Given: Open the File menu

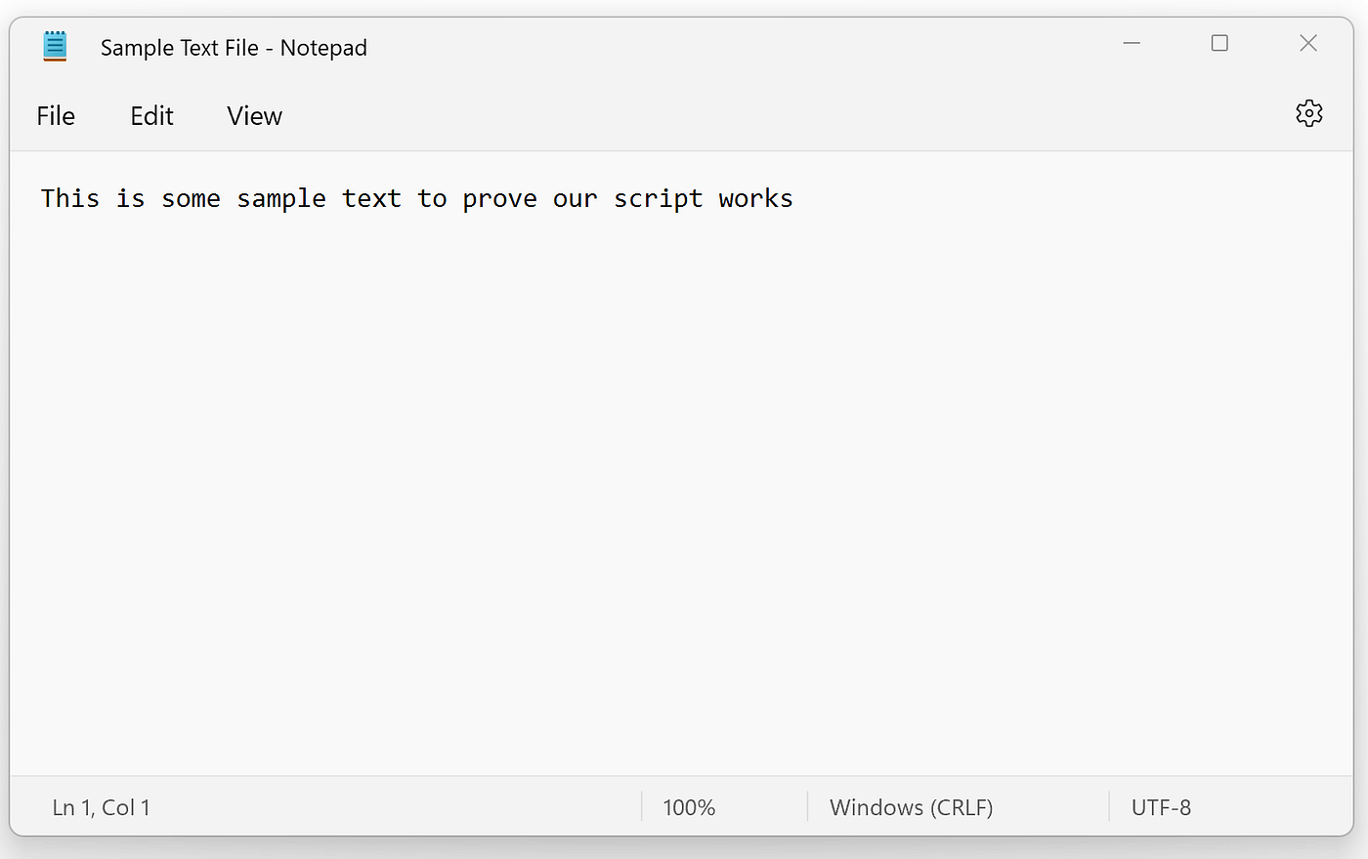Looking at the screenshot, I should coord(56,116).
